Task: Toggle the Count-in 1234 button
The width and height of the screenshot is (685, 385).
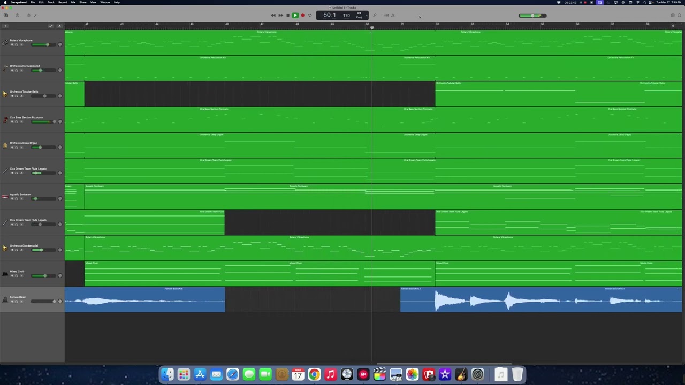Action: 386,16
